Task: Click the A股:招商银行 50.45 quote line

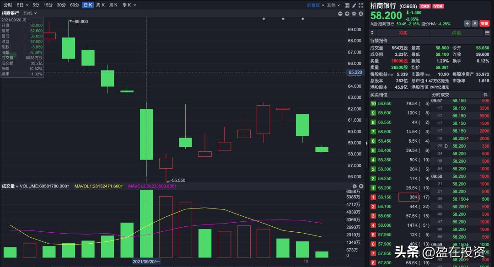Action: pos(410,24)
